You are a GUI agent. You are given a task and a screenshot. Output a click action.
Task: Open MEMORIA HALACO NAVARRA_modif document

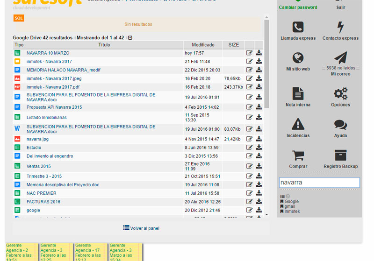[x=64, y=70]
